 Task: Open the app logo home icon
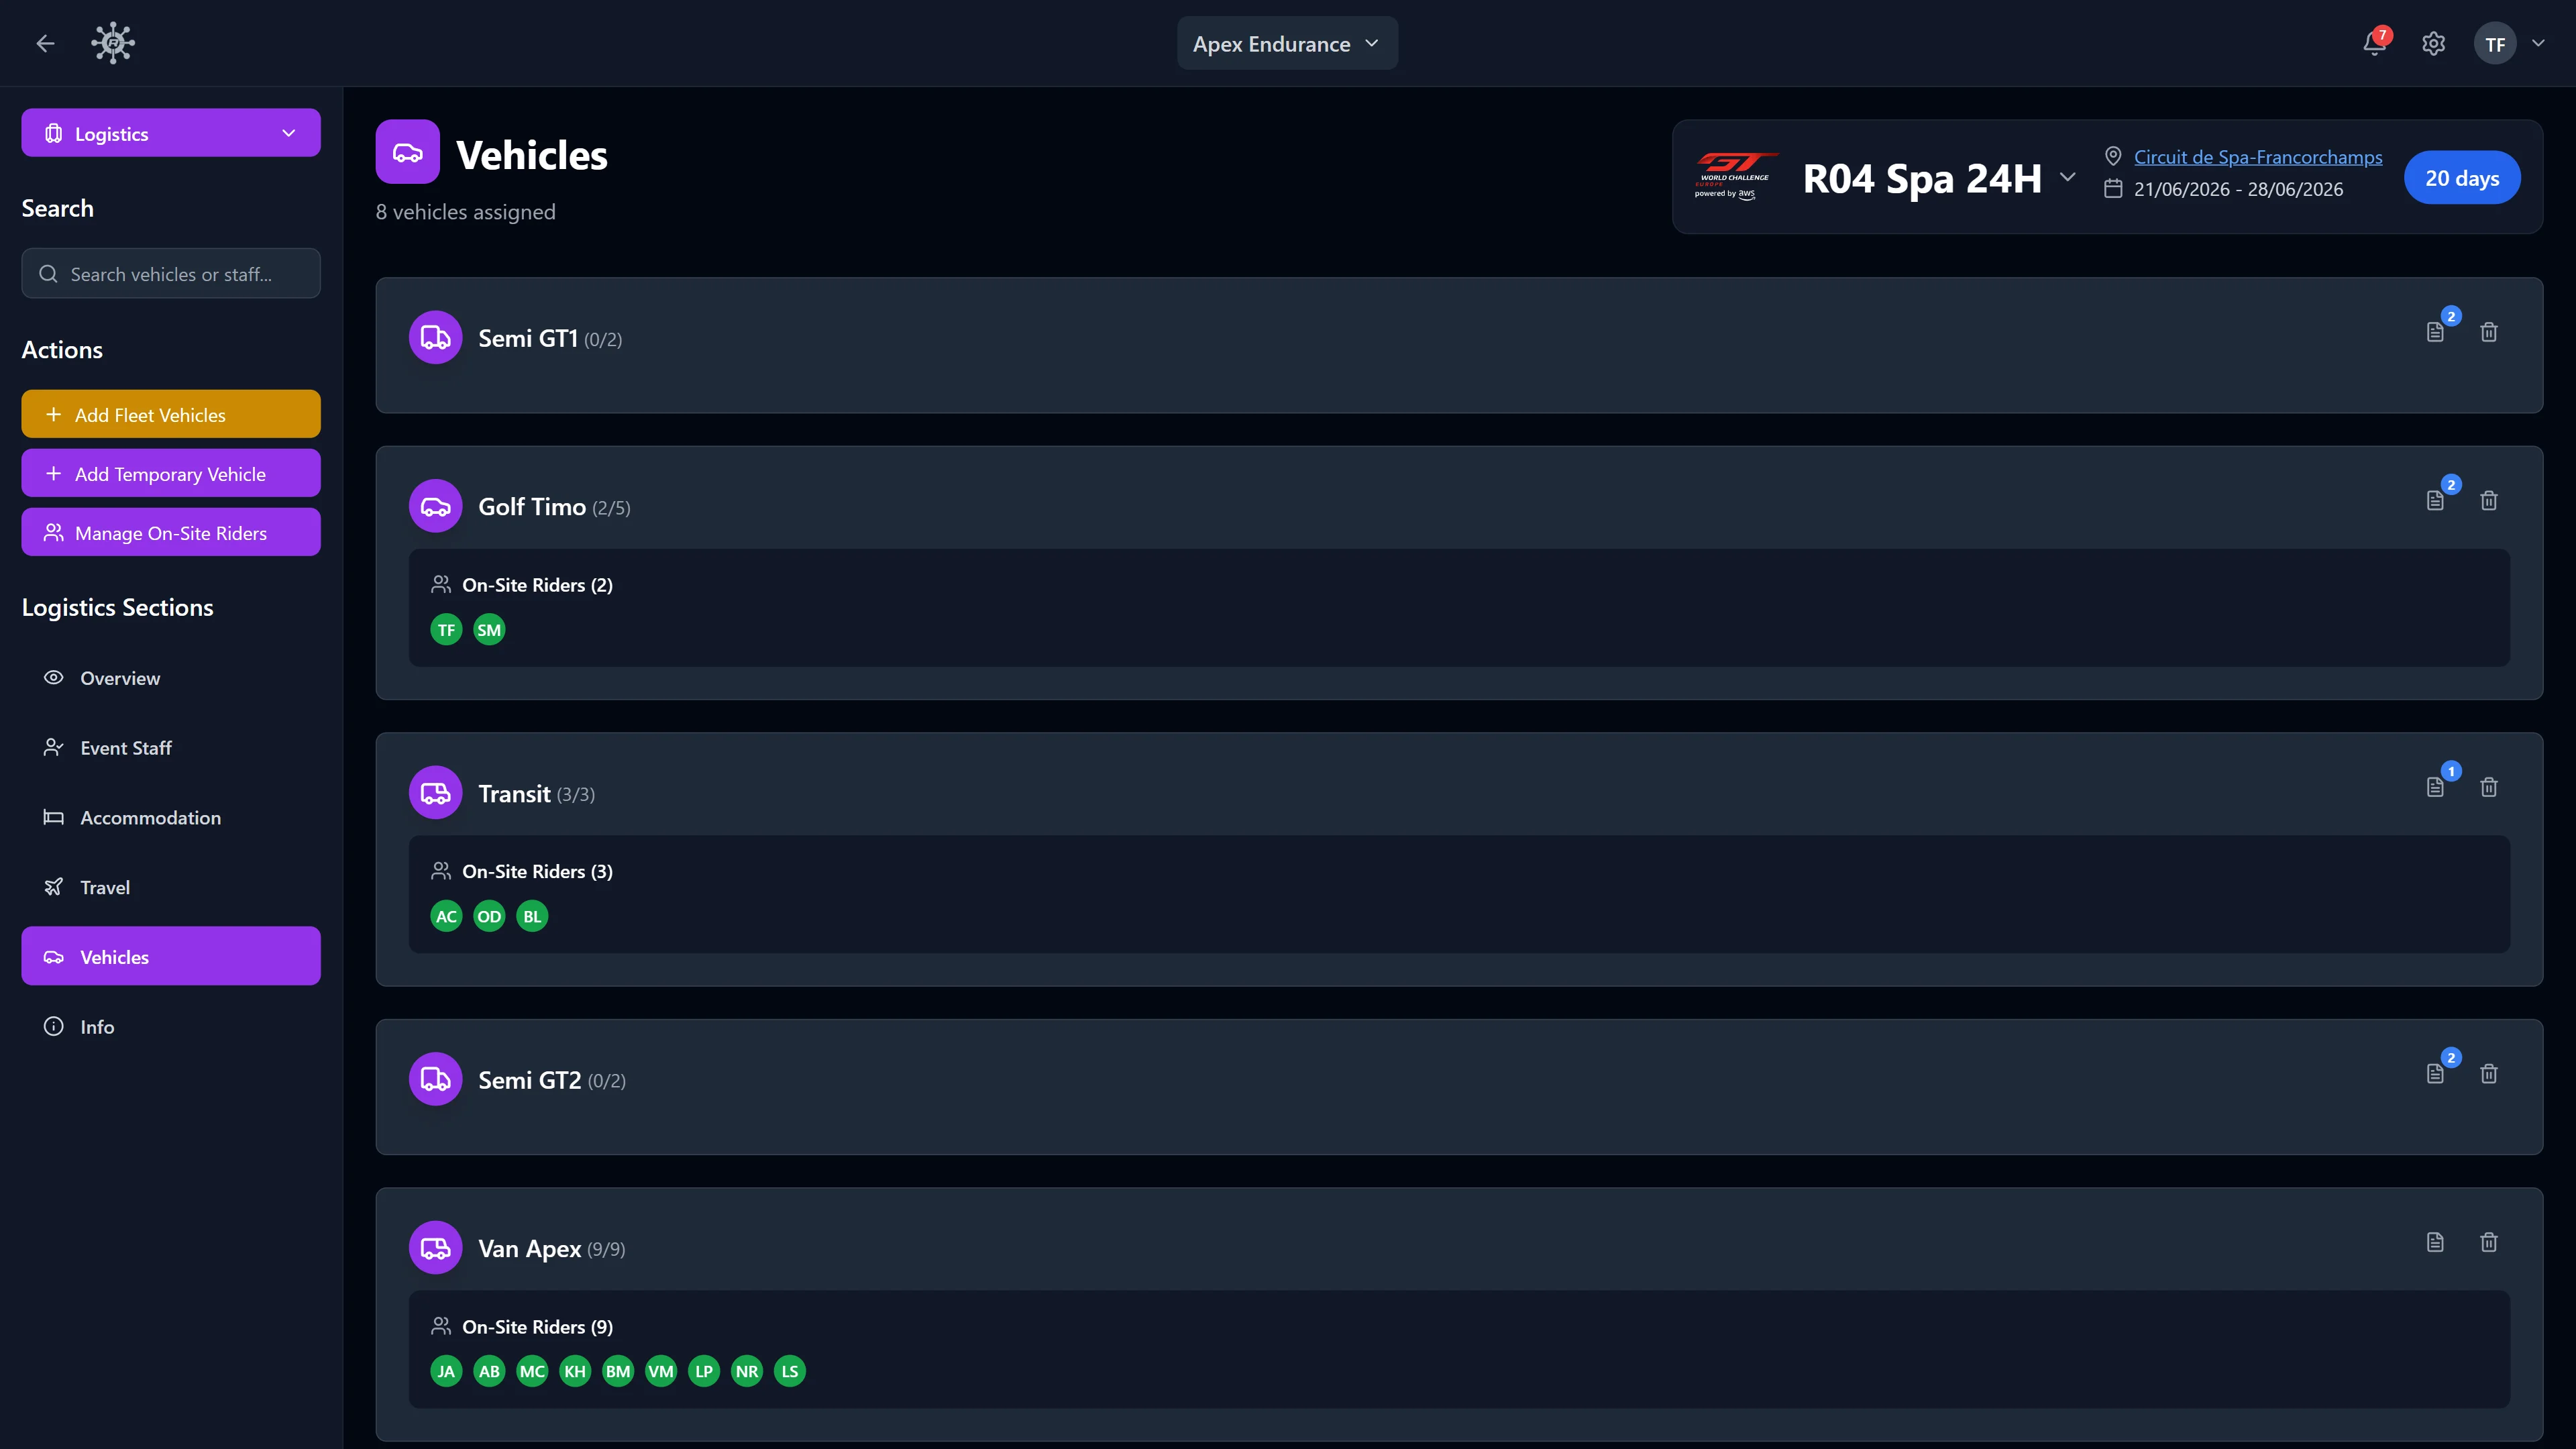pos(113,43)
